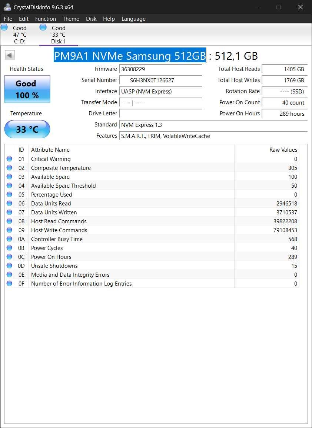This screenshot has width=312, height=428.
Task: Click the Serial Number field S6H3NX0T126627
Action: (161, 80)
